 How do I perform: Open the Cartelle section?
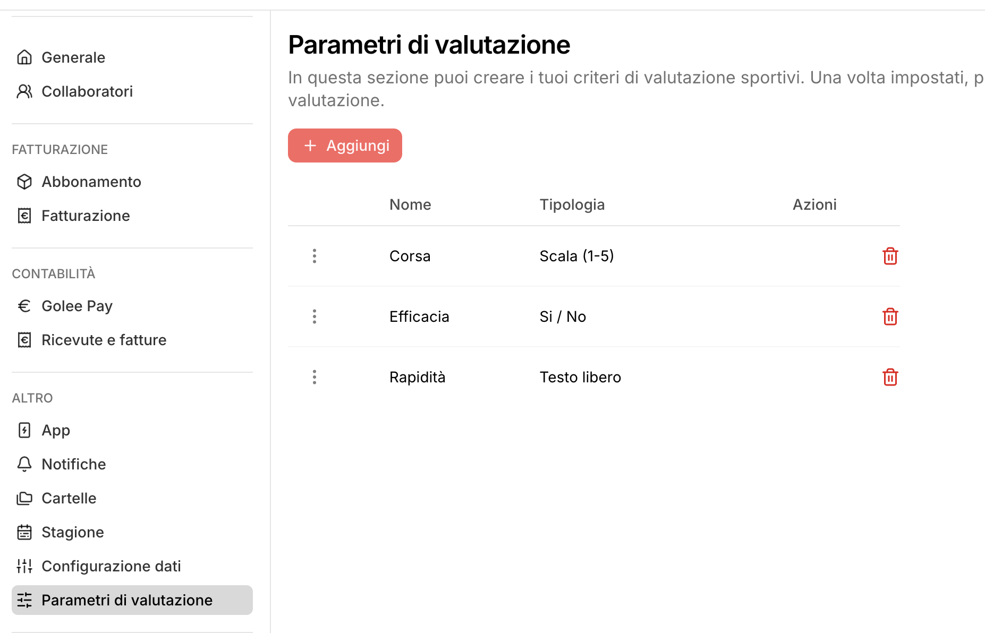click(x=69, y=498)
